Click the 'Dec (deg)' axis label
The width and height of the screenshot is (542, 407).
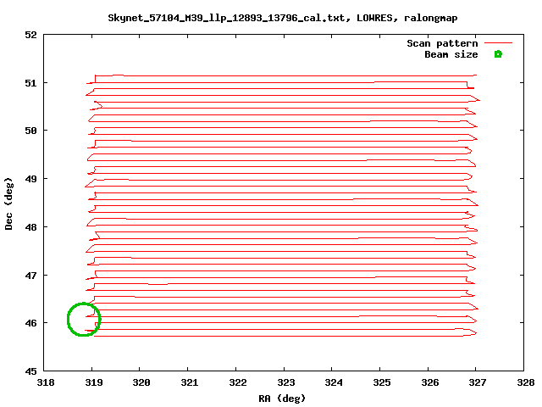[x=8, y=203]
